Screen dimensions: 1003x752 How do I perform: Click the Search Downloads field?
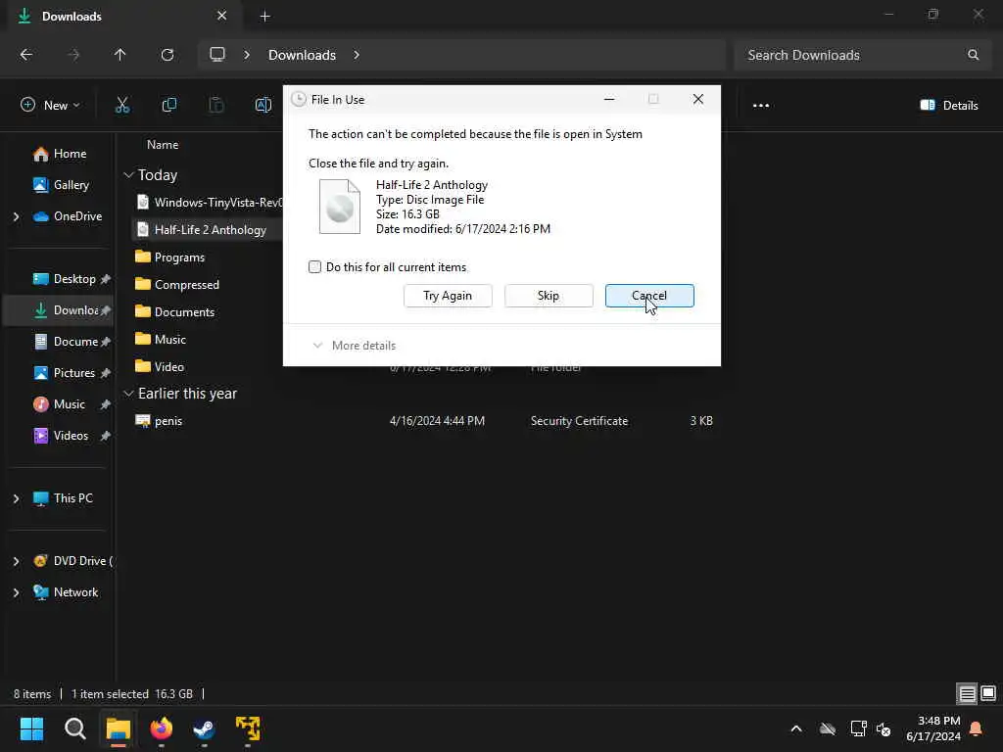(862, 55)
